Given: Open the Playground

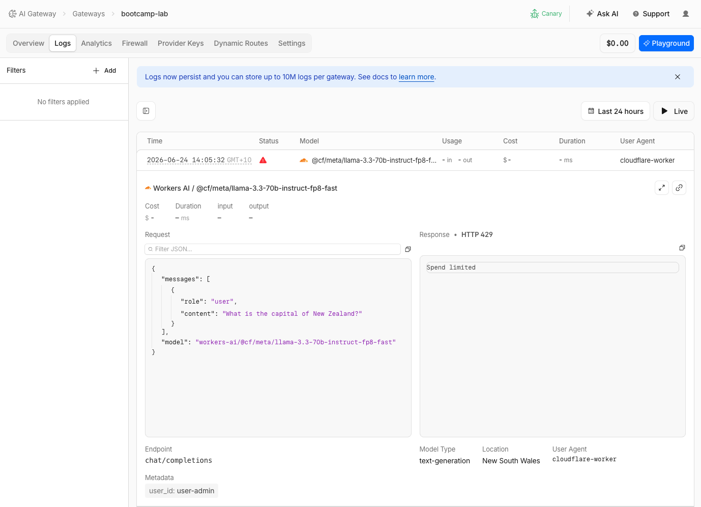Looking at the screenshot, I should 666,43.
